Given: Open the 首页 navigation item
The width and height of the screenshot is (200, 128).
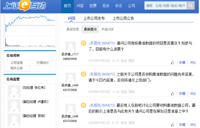Looking at the screenshot, I should tap(67, 6).
